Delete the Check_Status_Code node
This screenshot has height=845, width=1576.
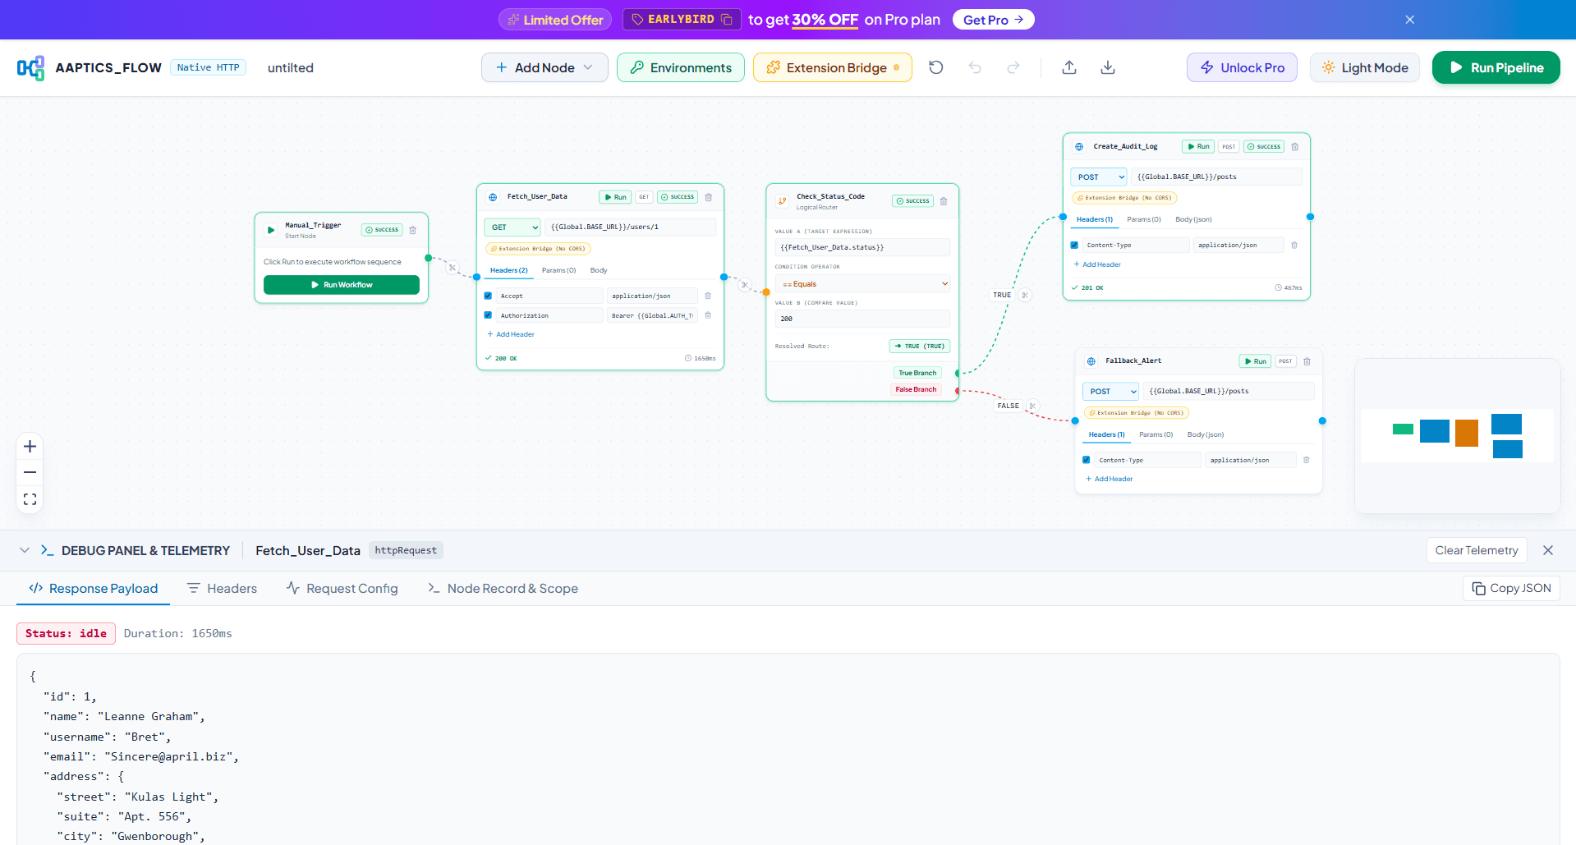pyautogui.click(x=944, y=201)
